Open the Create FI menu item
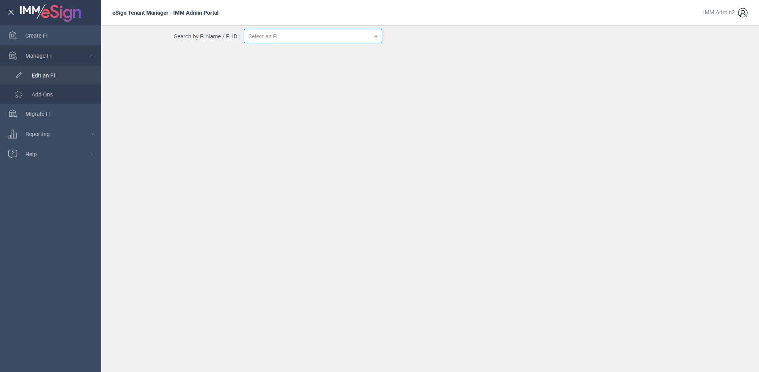759x372 pixels. (x=51, y=36)
